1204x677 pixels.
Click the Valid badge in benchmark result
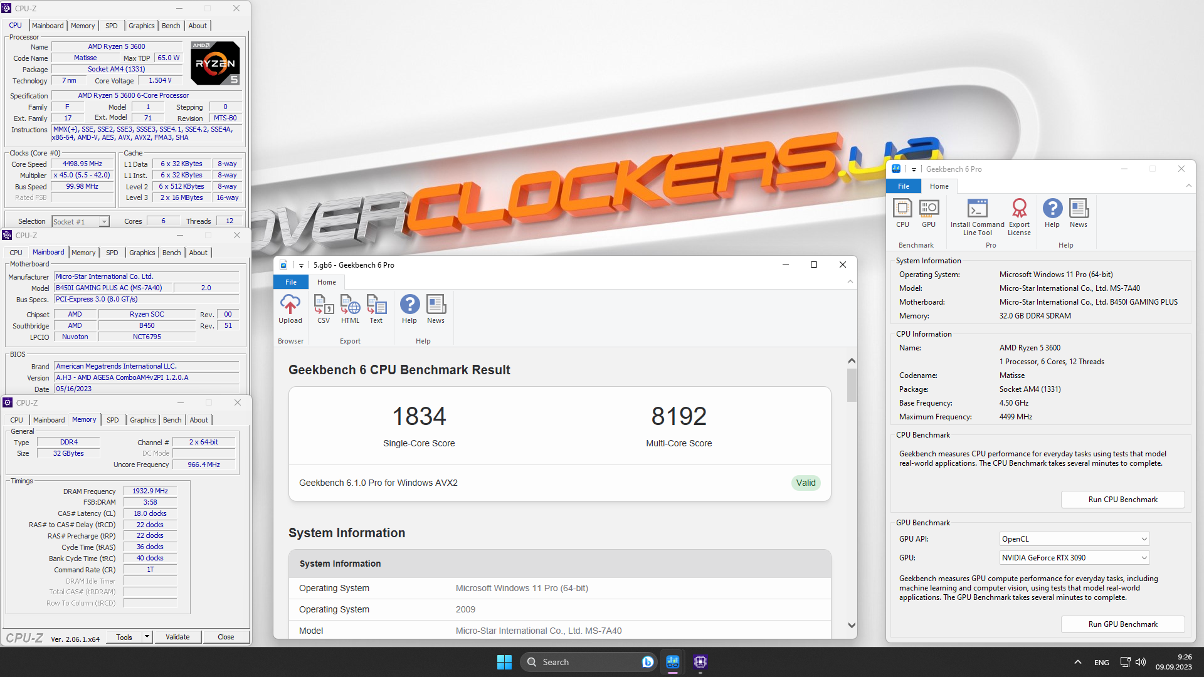tap(806, 483)
